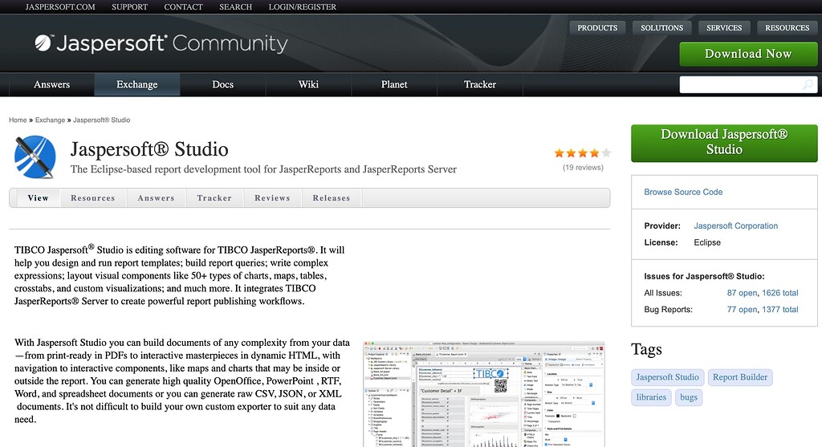Go to Docs in main navigation

(223, 84)
